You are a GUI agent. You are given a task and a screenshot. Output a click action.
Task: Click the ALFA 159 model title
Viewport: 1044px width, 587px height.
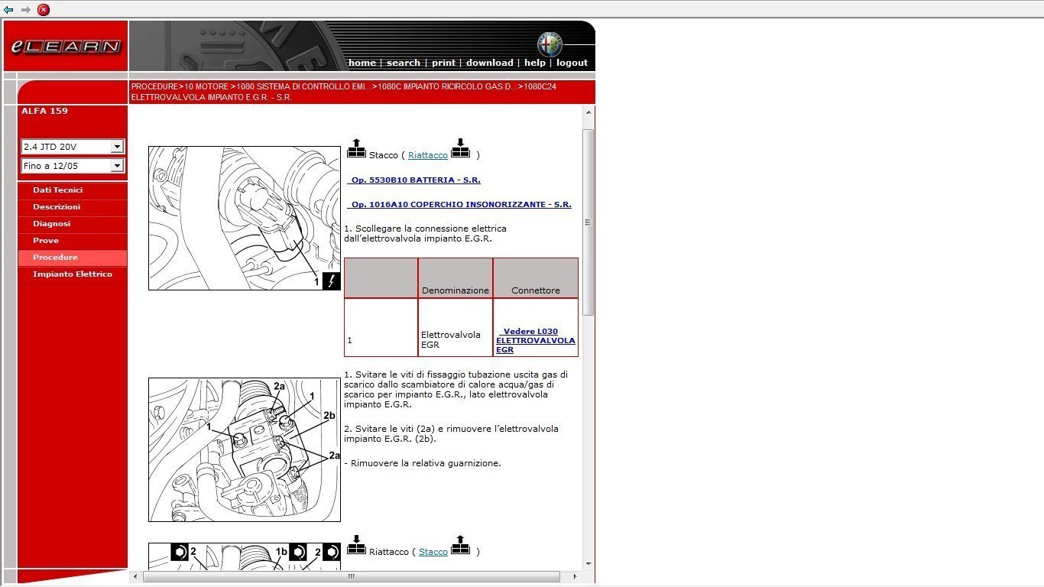point(44,111)
